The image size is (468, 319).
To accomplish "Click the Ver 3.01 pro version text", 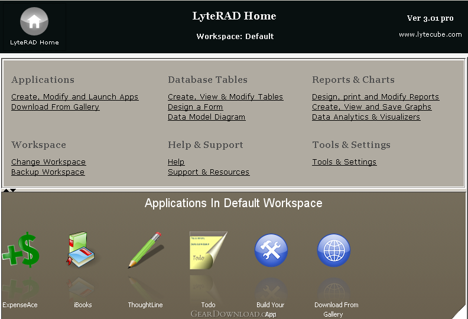I will (430, 18).
